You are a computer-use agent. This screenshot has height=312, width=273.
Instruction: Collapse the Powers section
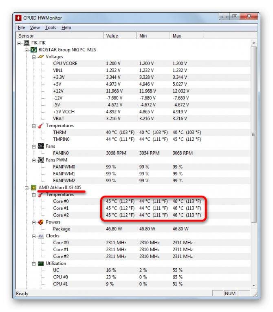pos(34,222)
